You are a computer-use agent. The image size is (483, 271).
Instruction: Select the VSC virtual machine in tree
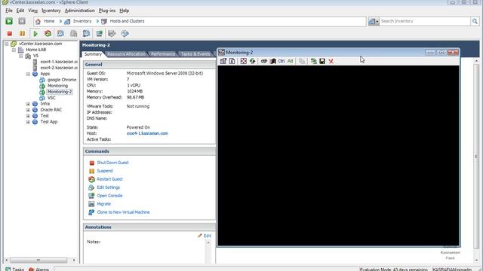click(51, 98)
